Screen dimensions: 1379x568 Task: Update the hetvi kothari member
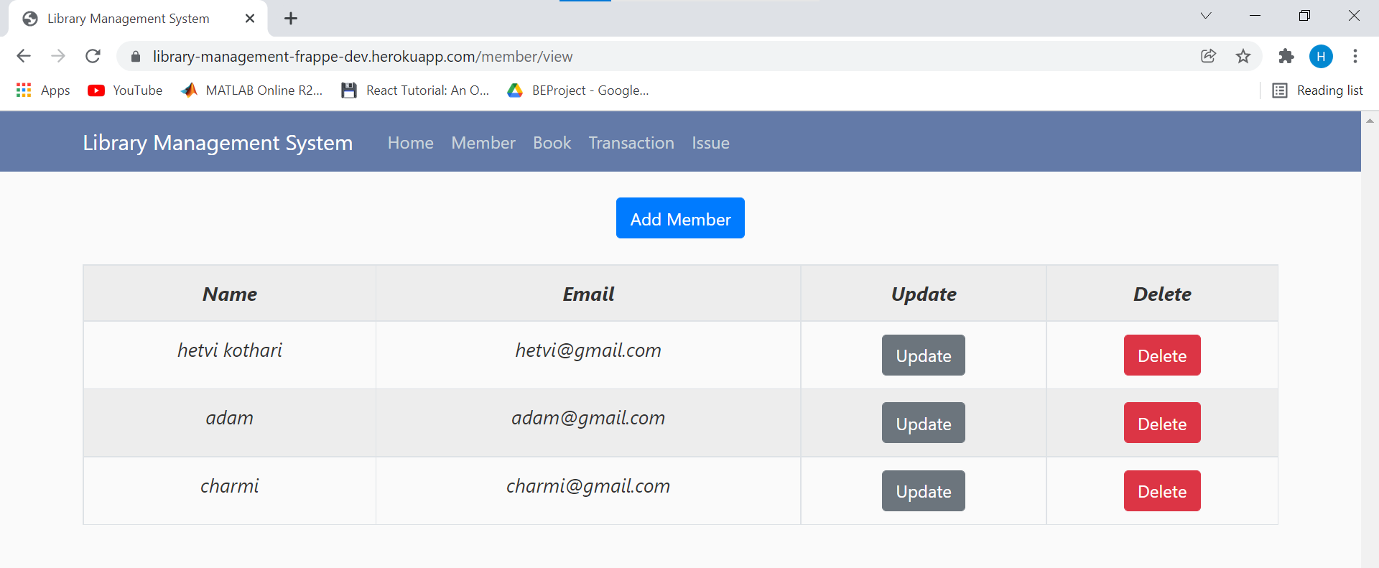924,355
